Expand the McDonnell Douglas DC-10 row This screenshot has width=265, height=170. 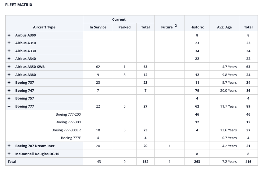9,154
